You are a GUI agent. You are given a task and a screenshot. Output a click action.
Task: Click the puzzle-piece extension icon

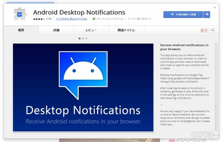point(20,14)
